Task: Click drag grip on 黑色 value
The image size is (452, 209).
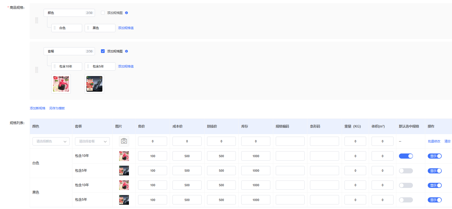Action: [88, 28]
